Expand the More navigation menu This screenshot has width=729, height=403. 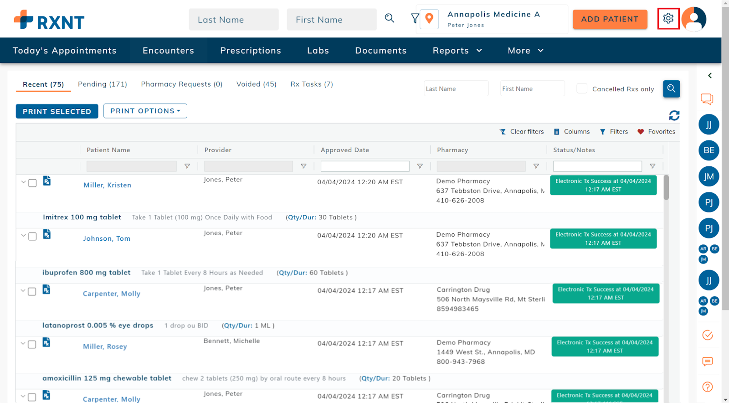[x=525, y=51]
